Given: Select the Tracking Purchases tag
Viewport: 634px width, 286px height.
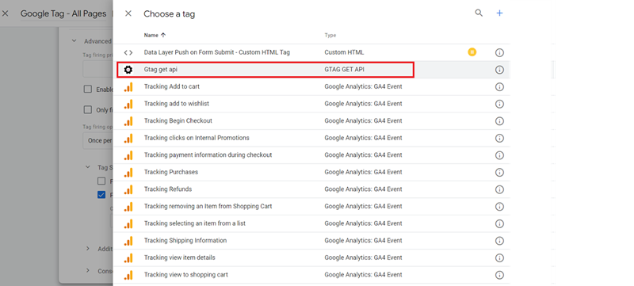Looking at the screenshot, I should point(171,172).
